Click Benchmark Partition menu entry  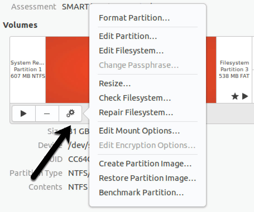click(x=141, y=193)
